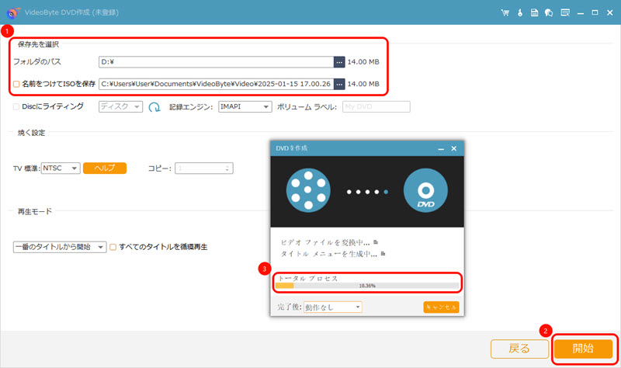This screenshot has height=368, width=621.
Task: Open the shopping cart purchase icon
Action: tap(505, 12)
